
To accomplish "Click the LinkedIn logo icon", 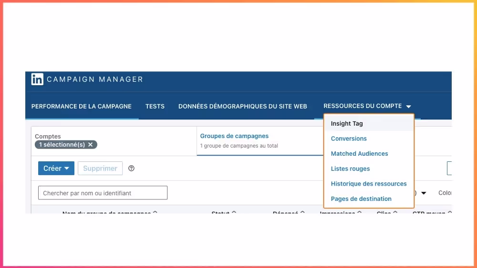I will click(37, 79).
